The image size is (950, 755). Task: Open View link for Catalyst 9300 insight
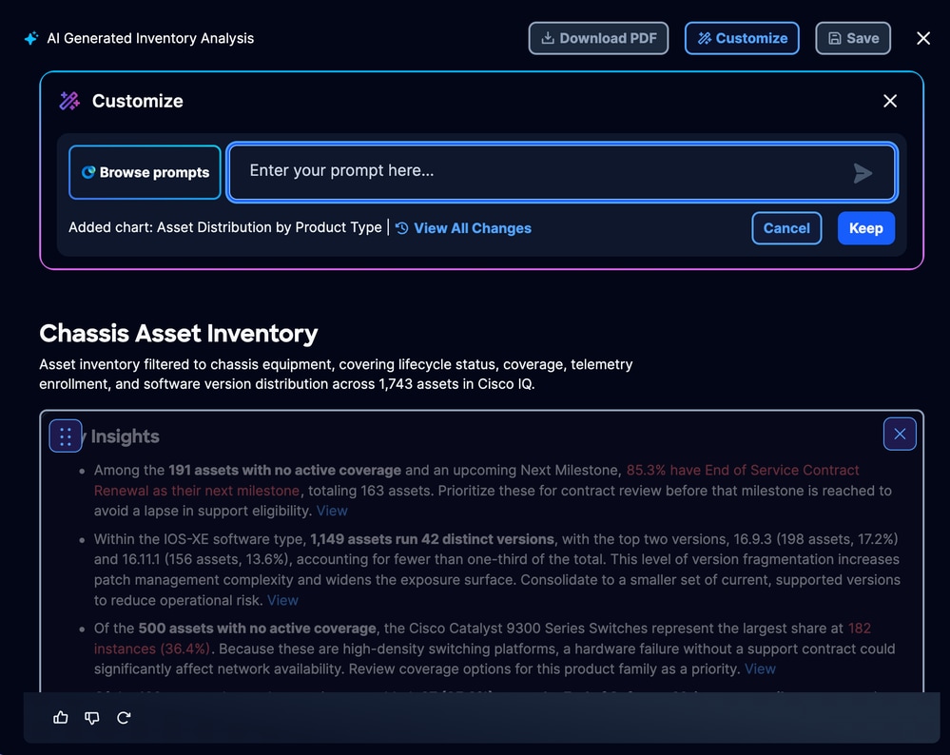point(760,669)
